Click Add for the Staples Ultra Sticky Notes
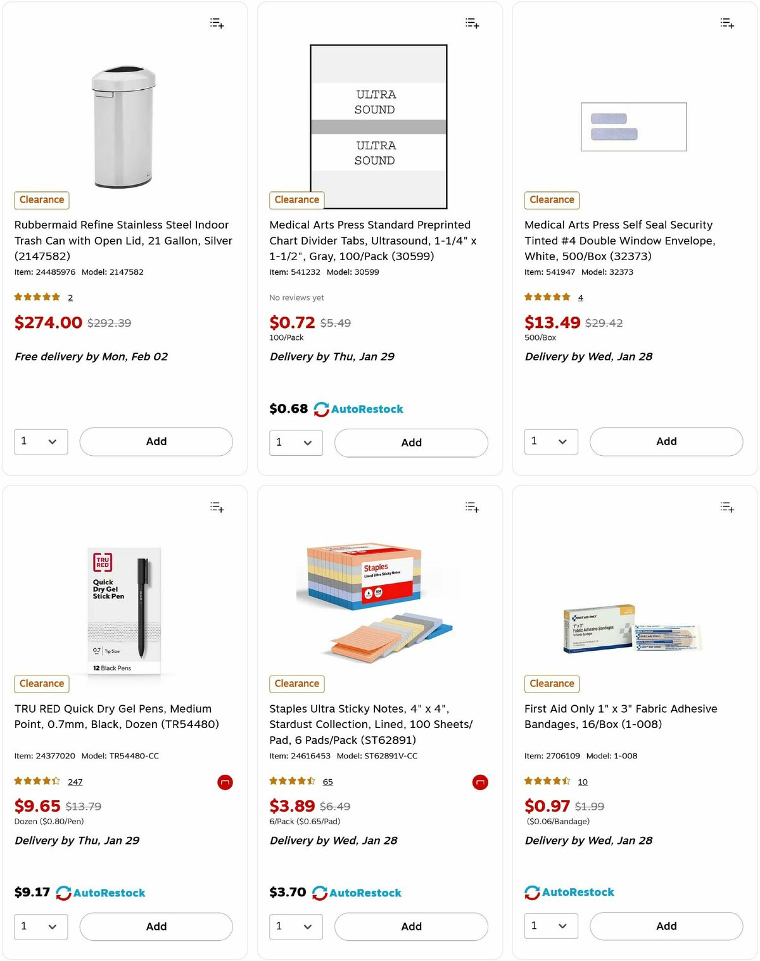Viewport: 760px width, 961px height. point(411,926)
